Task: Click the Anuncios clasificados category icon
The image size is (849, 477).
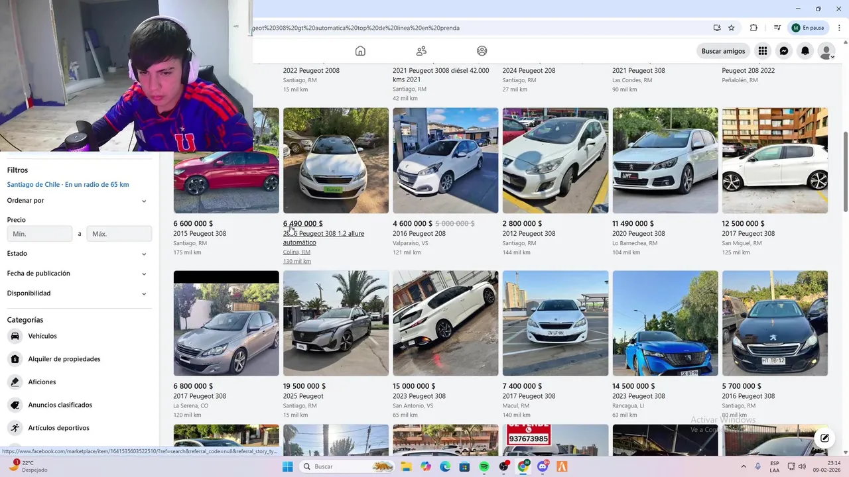Action: point(15,405)
